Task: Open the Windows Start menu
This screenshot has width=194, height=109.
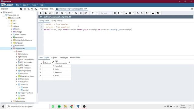Action: (3, 106)
